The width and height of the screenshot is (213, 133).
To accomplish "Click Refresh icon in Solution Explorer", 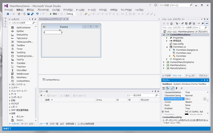I will point(186,23).
